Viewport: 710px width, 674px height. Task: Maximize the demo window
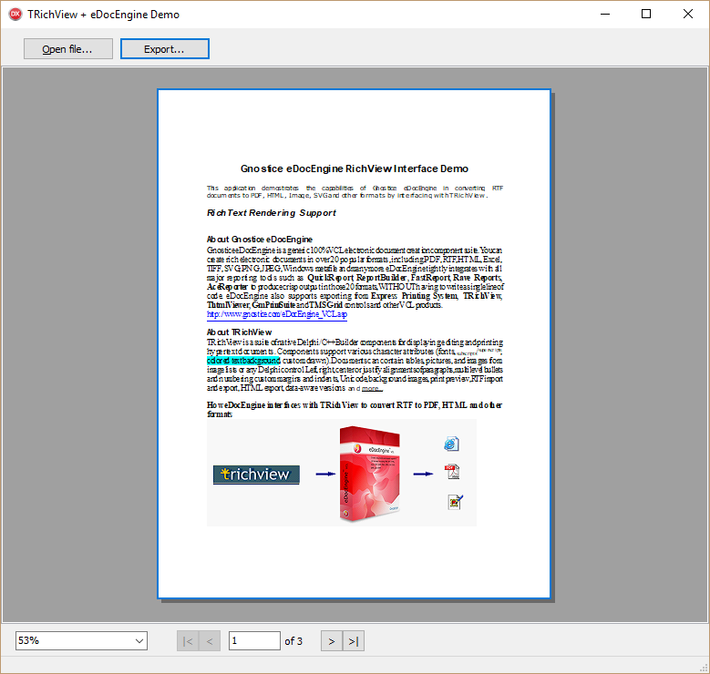pos(646,14)
